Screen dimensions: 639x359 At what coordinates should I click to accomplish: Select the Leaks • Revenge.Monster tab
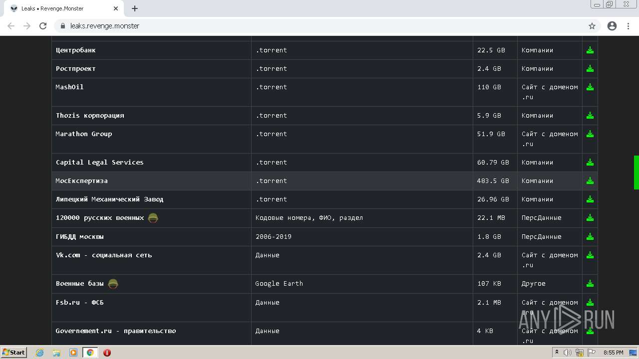click(x=63, y=8)
